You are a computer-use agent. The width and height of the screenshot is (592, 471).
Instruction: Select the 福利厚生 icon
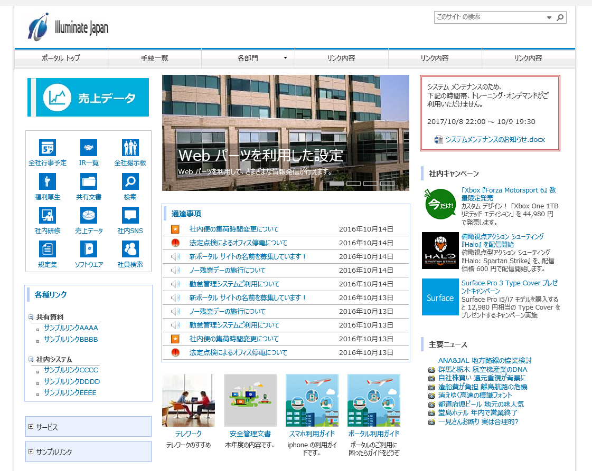[48, 181]
